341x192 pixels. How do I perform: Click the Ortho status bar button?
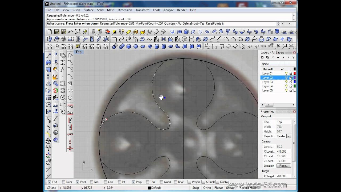click(207, 188)
